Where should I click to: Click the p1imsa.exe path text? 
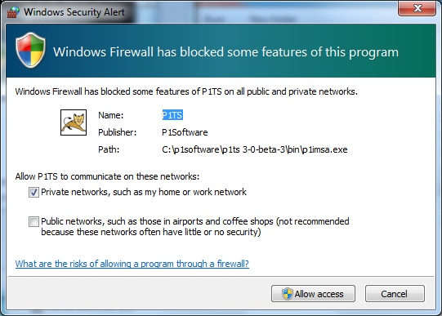pos(255,149)
